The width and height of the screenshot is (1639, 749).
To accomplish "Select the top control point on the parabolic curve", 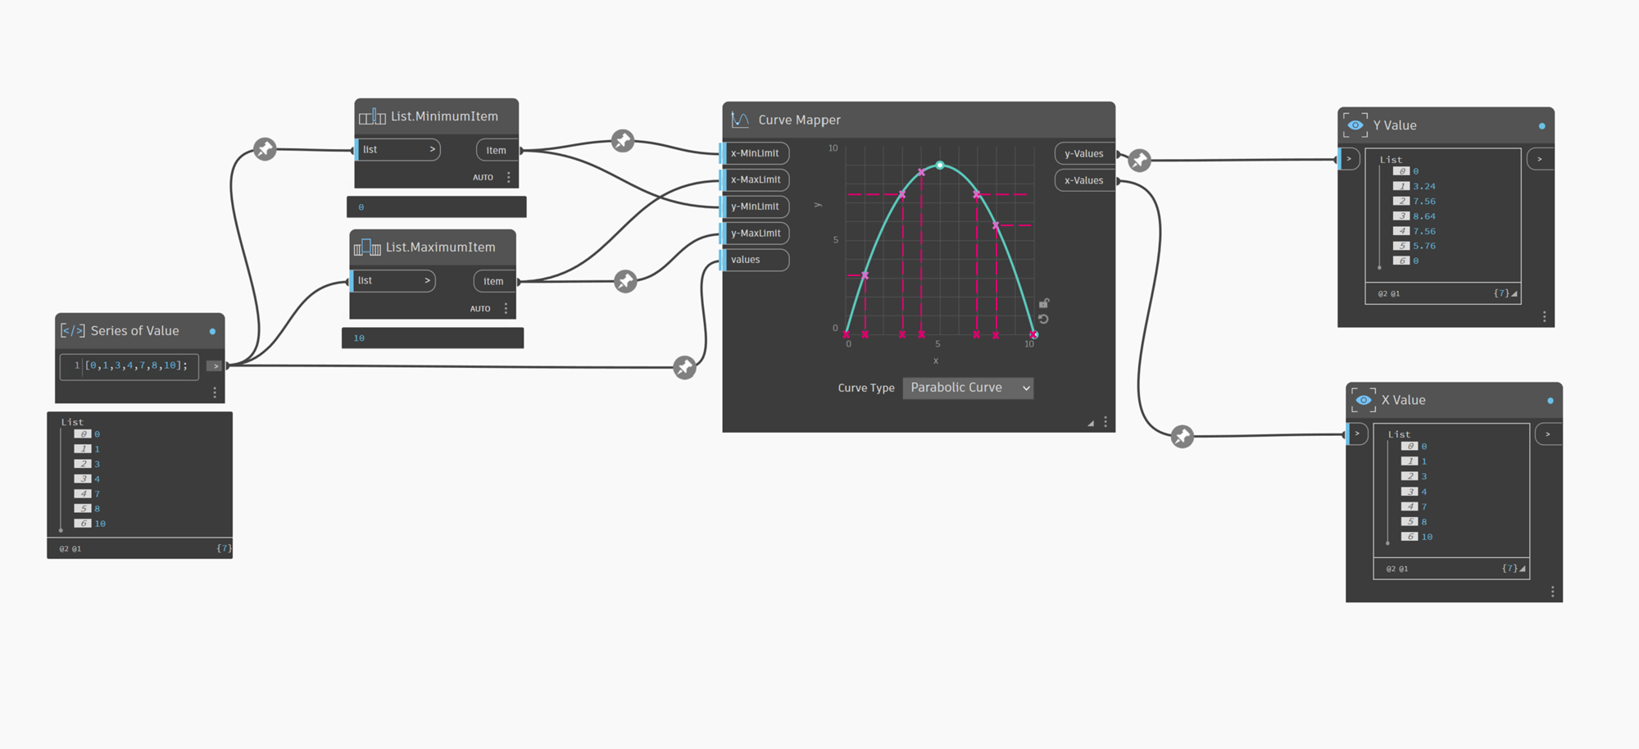I will 940,166.
